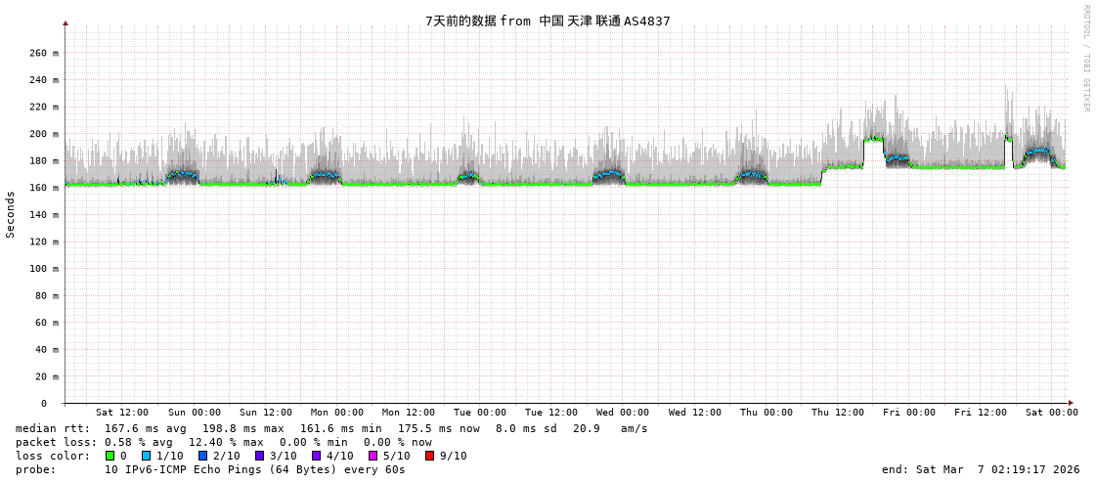The width and height of the screenshot is (1096, 483).
Task: Click the vertical Seconds axis title
Action: pos(11,214)
